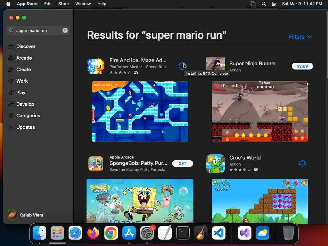Image resolution: width=328 pixels, height=246 pixels.
Task: Launch Visual Studio Code from the Dock
Action: coord(218,233)
